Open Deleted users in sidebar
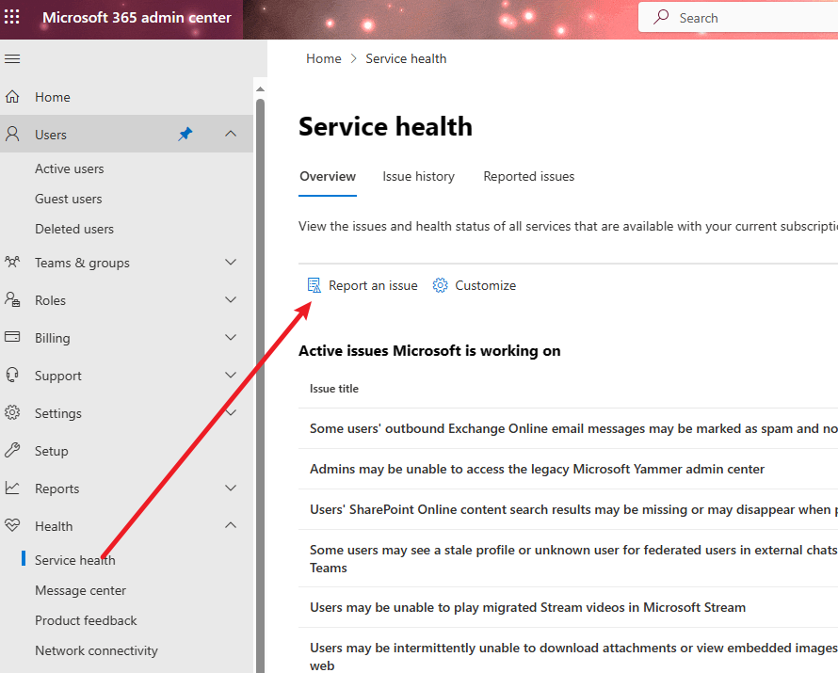This screenshot has height=673, width=838. click(x=74, y=229)
